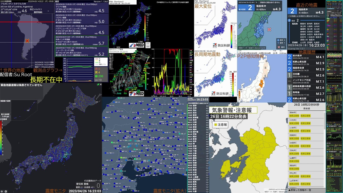Select the [荒尾市] heading in warnings list
The height and width of the screenshot is (193, 343).
pos(293,135)
